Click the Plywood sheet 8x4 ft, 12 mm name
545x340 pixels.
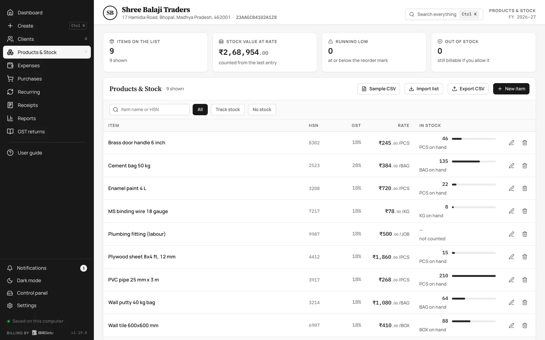coord(142,257)
